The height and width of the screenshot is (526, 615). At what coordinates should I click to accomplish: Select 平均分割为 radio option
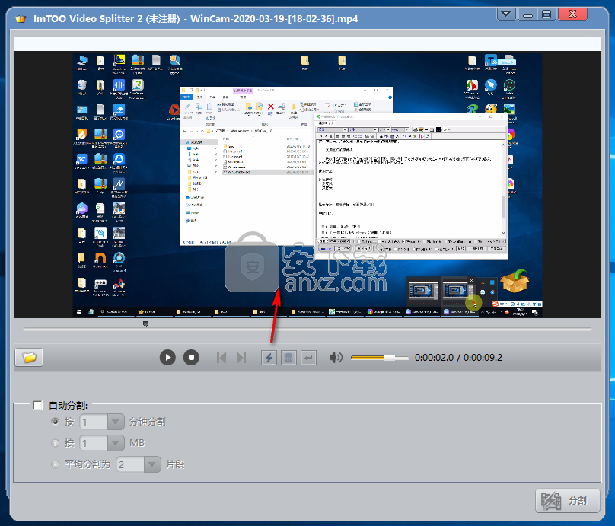[56, 464]
